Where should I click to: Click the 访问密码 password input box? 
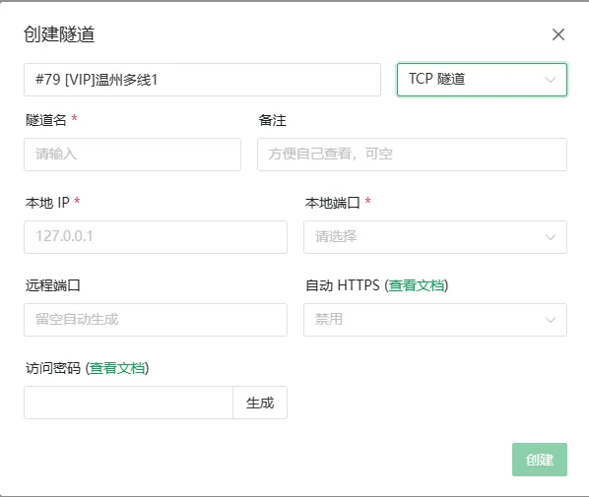(128, 403)
